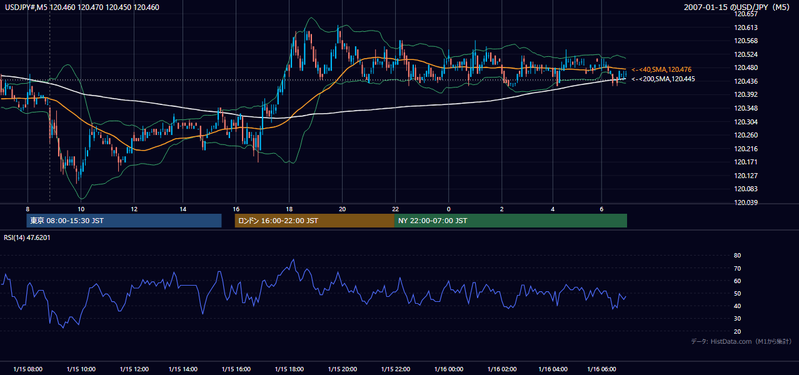
Task: Click the RSI scale value 60
Action: click(737, 281)
